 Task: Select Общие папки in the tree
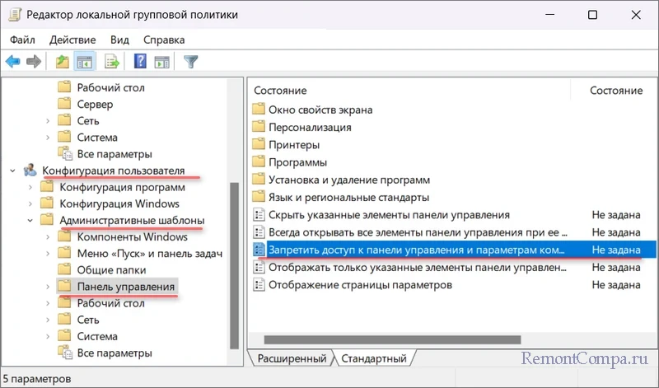click(x=111, y=270)
